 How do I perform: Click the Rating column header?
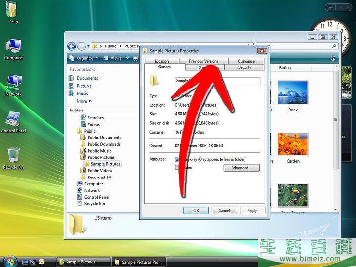pos(285,67)
